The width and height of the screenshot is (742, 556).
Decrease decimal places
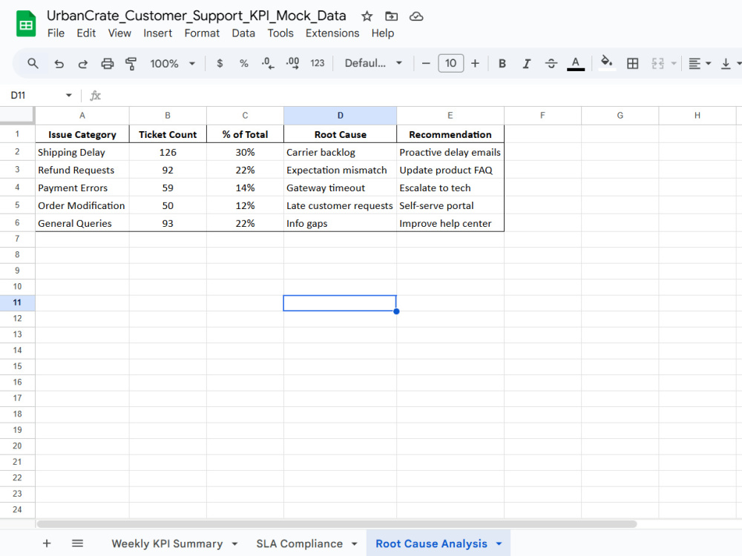268,63
